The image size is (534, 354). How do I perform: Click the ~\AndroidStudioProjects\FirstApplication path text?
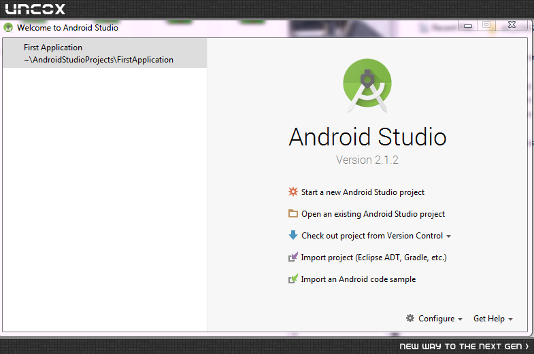[x=99, y=60]
